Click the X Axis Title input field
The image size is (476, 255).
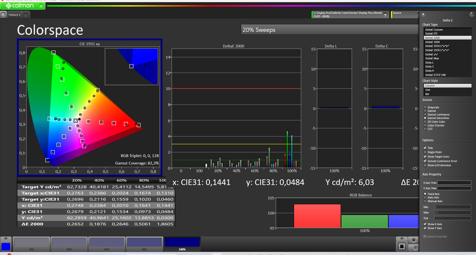[454, 183]
